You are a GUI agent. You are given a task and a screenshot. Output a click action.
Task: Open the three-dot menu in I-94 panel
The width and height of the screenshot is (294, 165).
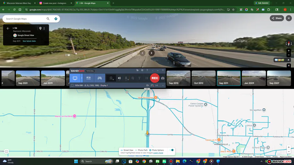[x=44, y=28]
